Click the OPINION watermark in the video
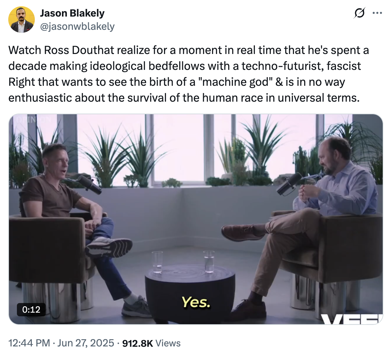 point(31,120)
